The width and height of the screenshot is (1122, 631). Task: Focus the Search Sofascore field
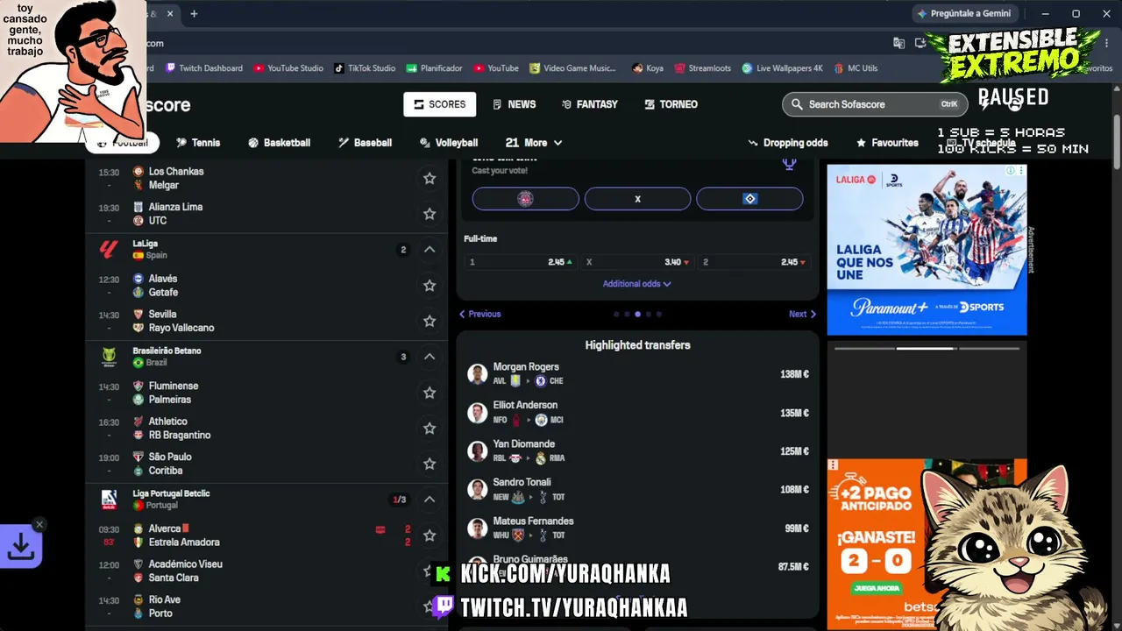tap(875, 104)
